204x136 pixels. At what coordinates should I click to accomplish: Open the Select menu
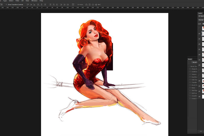coord(11,1)
